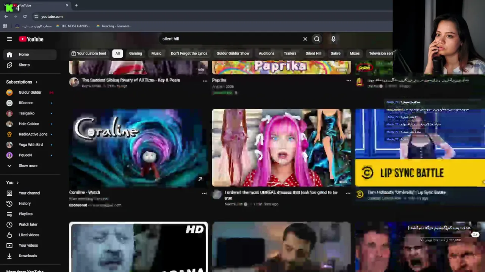Click the YouTube logo

click(31, 39)
